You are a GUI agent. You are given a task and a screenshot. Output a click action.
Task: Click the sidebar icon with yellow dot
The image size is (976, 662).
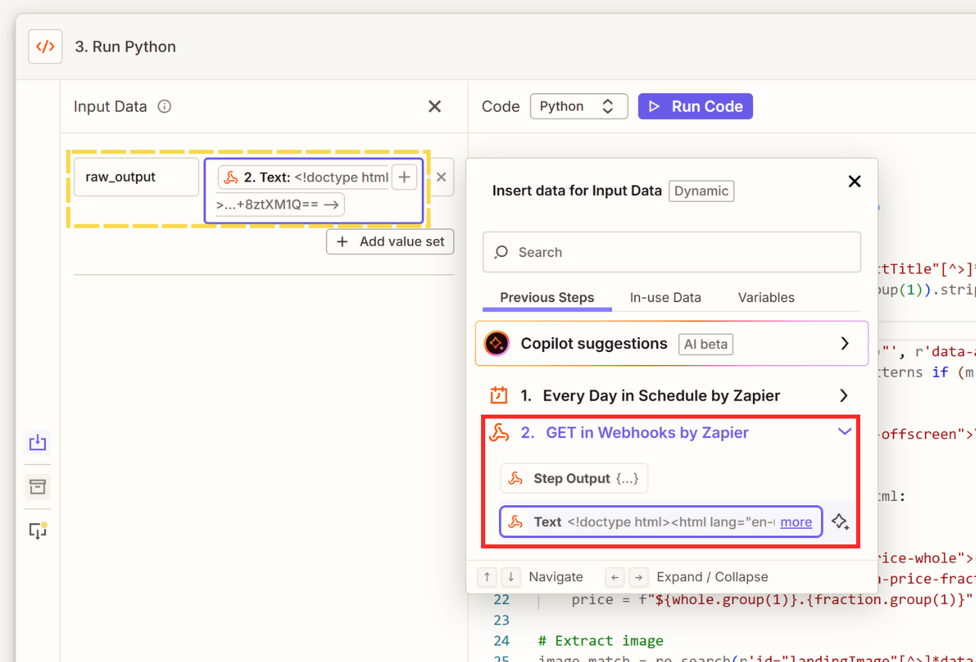38,531
